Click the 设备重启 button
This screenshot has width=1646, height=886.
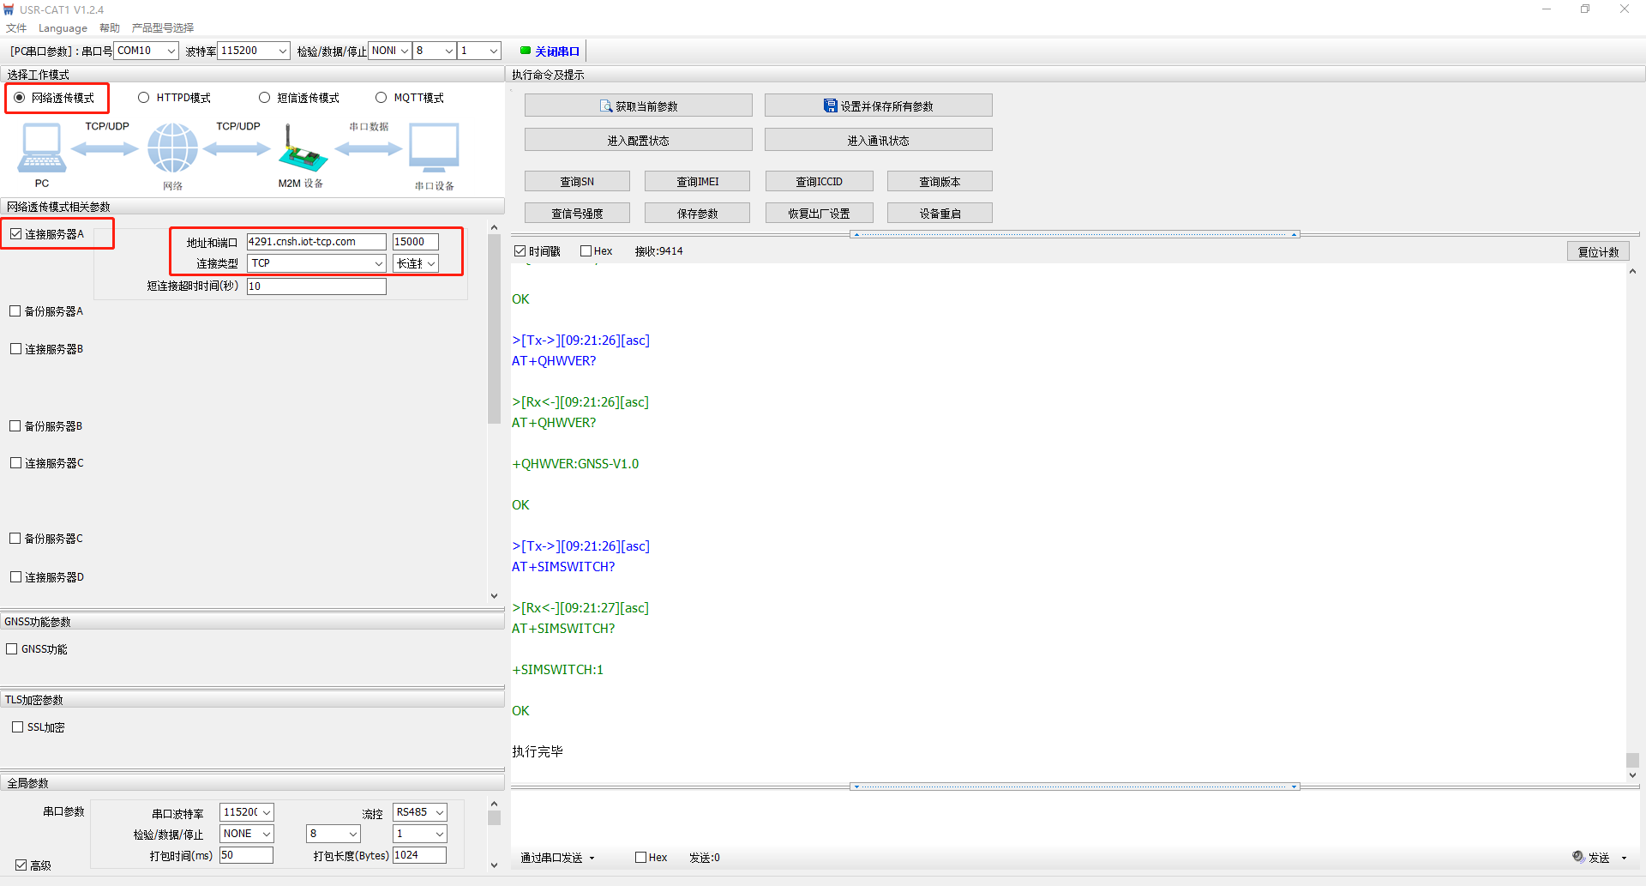click(x=940, y=214)
